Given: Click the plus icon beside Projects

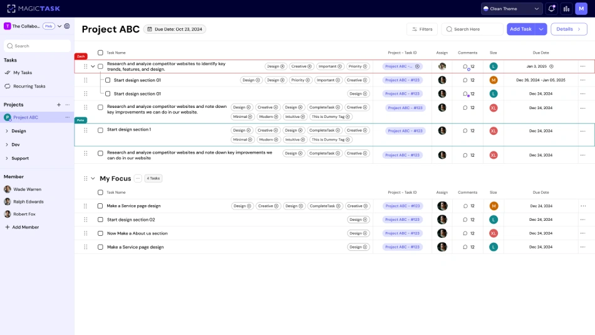Looking at the screenshot, I should pyautogui.click(x=59, y=105).
